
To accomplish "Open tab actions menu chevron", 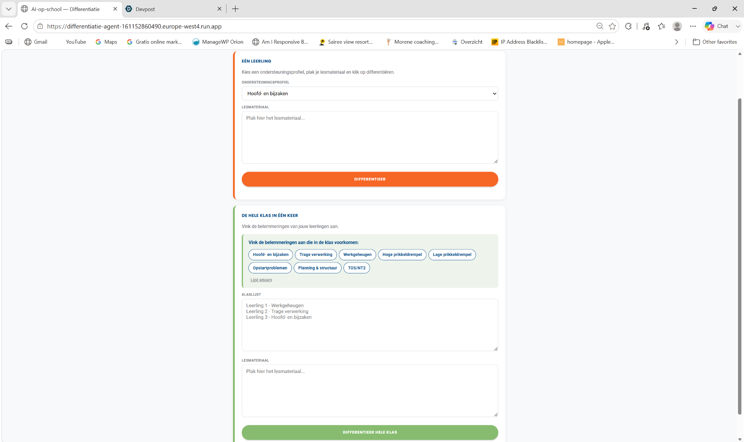I will (9, 9).
